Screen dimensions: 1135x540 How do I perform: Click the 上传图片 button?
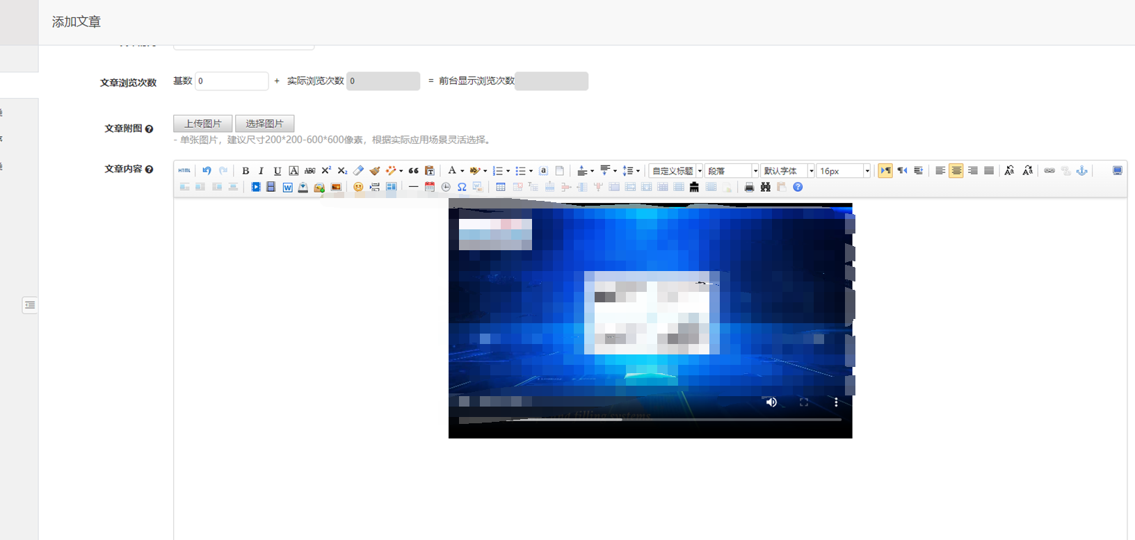[203, 124]
